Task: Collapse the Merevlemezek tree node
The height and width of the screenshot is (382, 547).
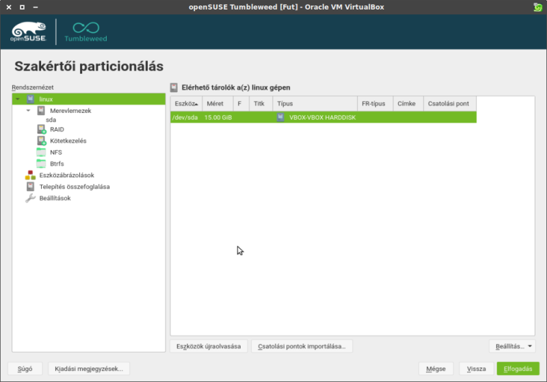Action: [x=29, y=110]
